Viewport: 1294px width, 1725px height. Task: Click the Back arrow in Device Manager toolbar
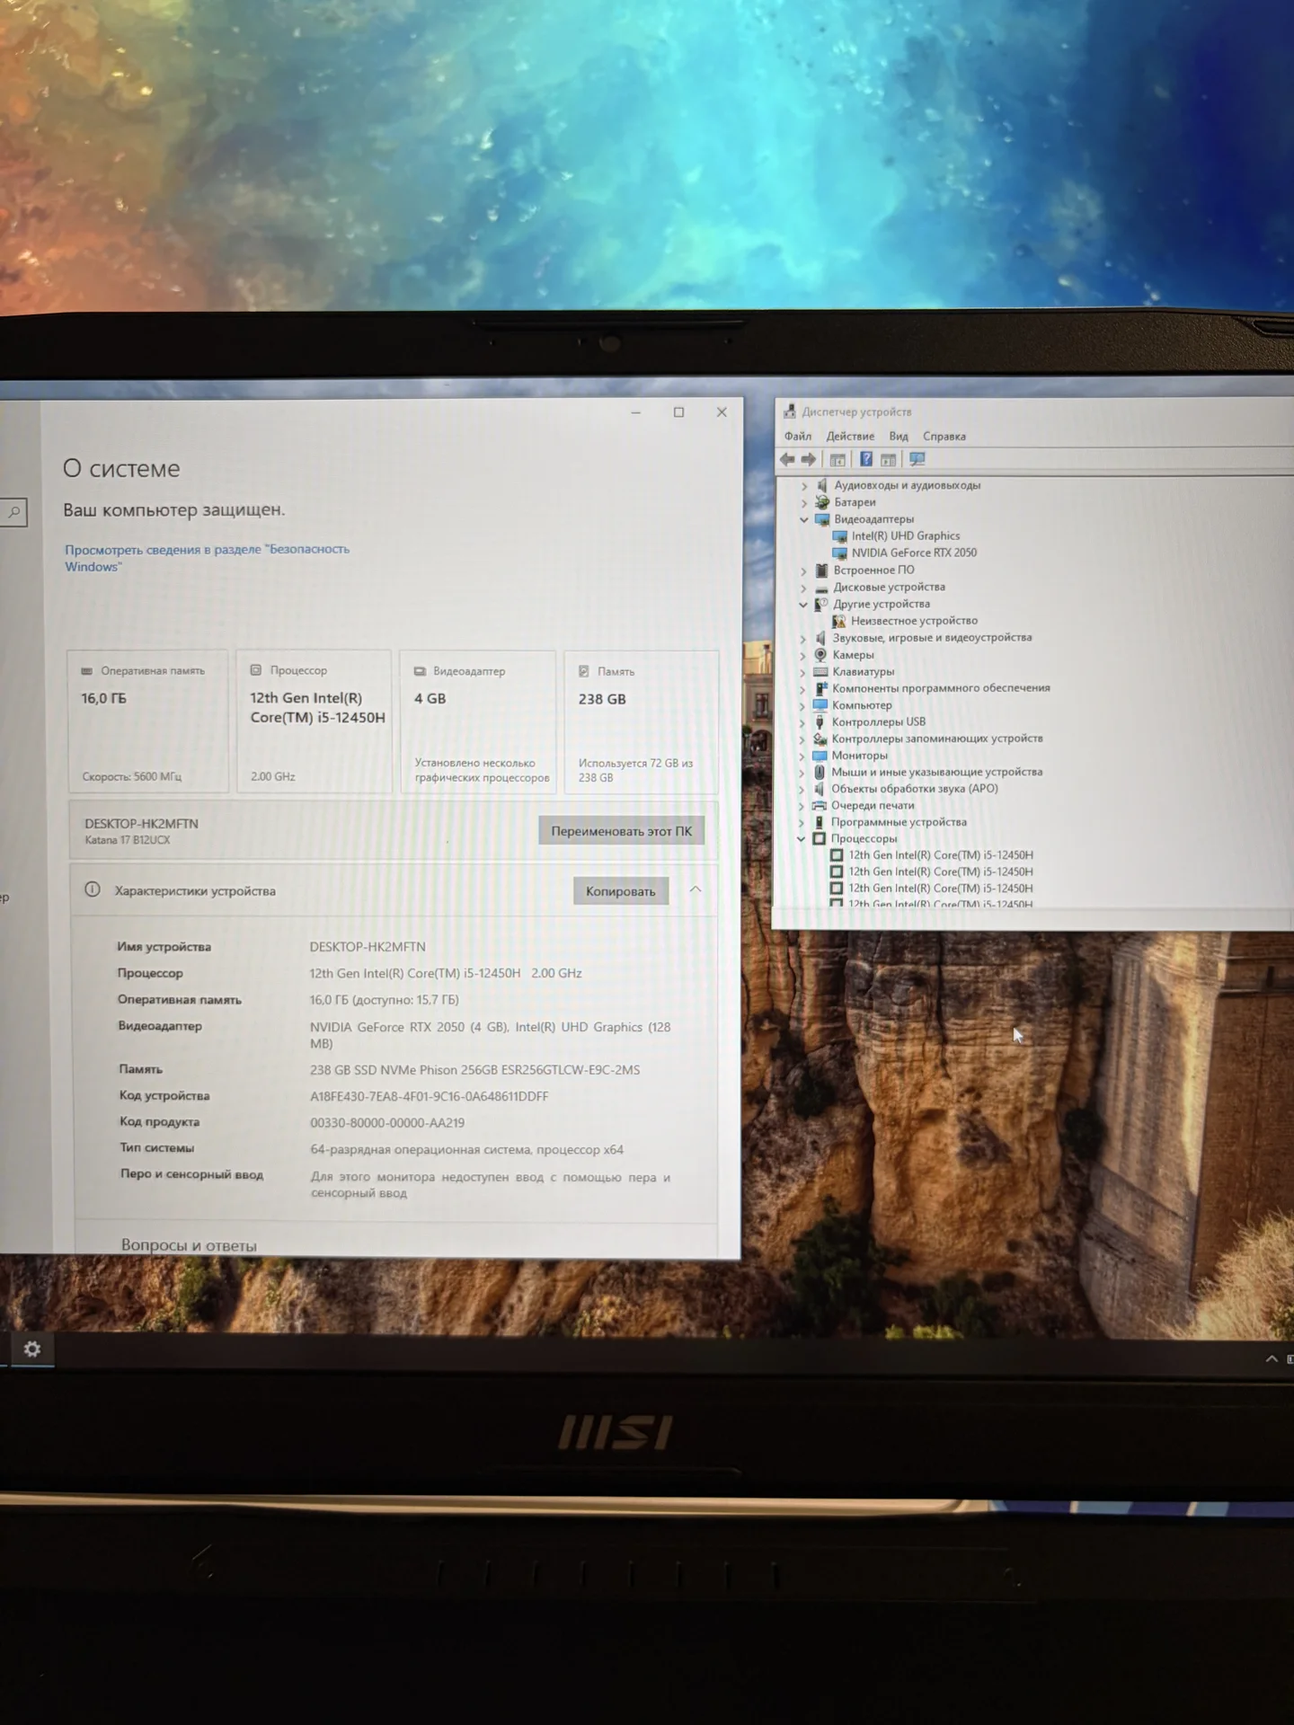pyautogui.click(x=787, y=460)
